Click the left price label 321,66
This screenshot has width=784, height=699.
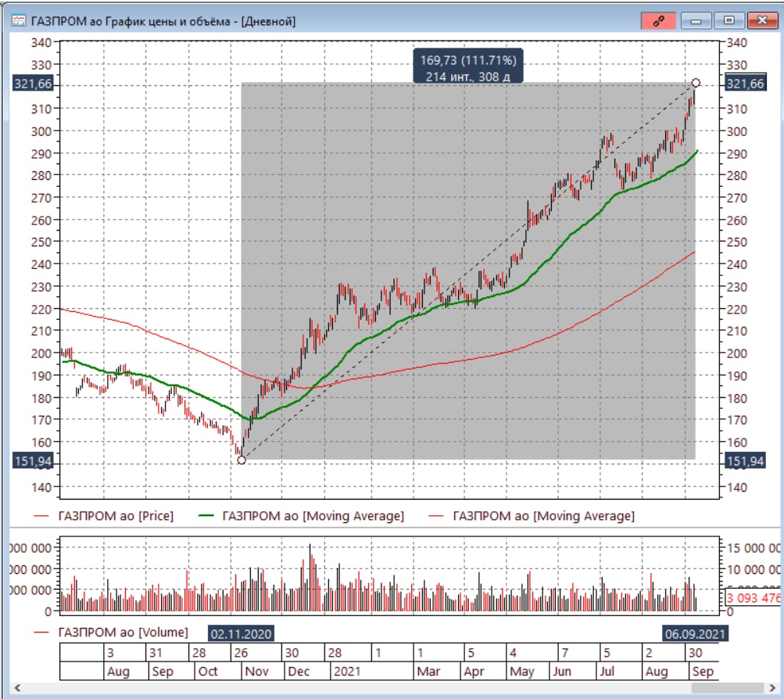(x=33, y=84)
